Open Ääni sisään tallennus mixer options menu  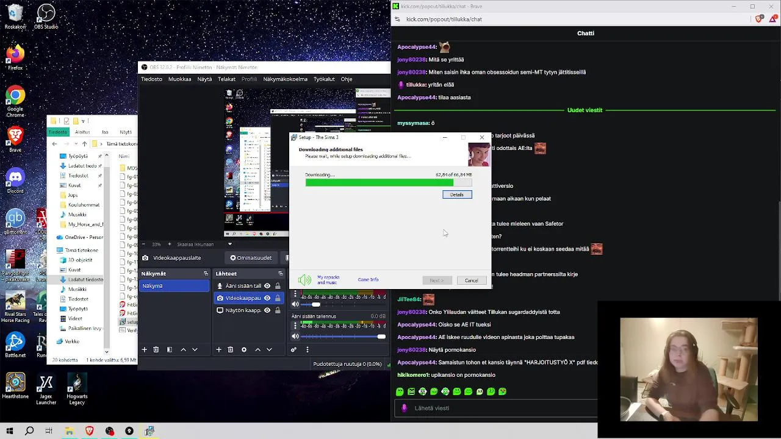(x=295, y=326)
